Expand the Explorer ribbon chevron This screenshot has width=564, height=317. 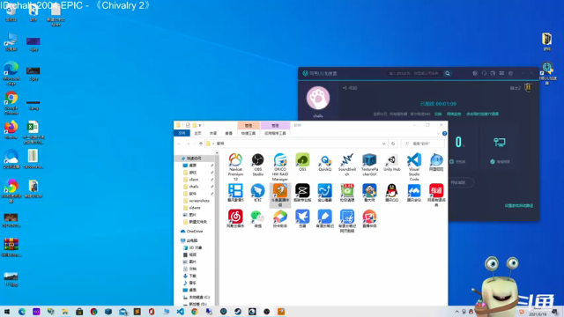pyautogui.click(x=438, y=133)
